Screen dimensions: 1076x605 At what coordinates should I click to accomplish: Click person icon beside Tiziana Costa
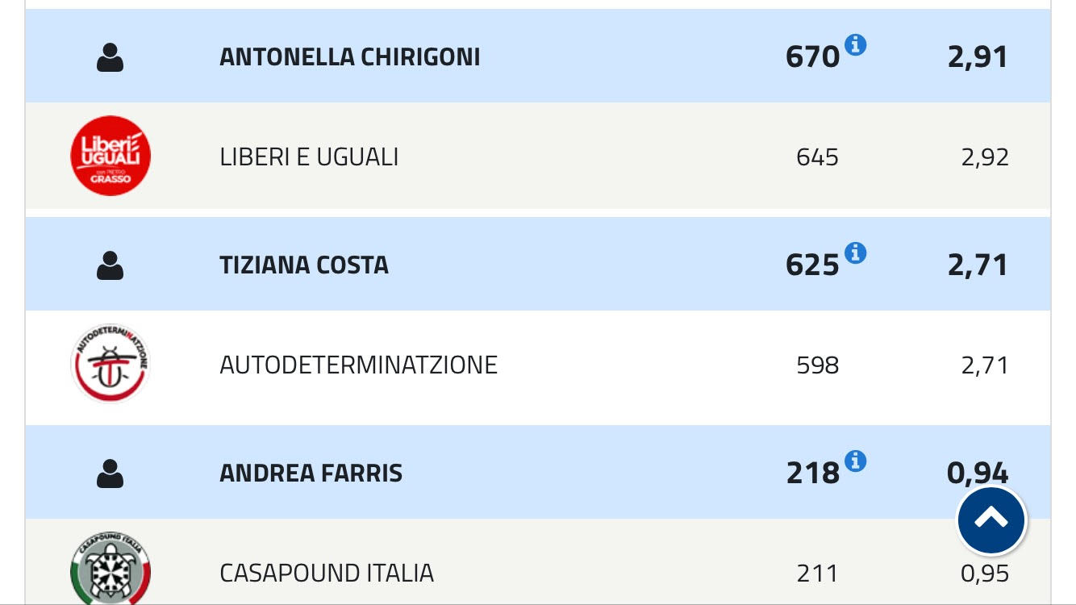(111, 265)
